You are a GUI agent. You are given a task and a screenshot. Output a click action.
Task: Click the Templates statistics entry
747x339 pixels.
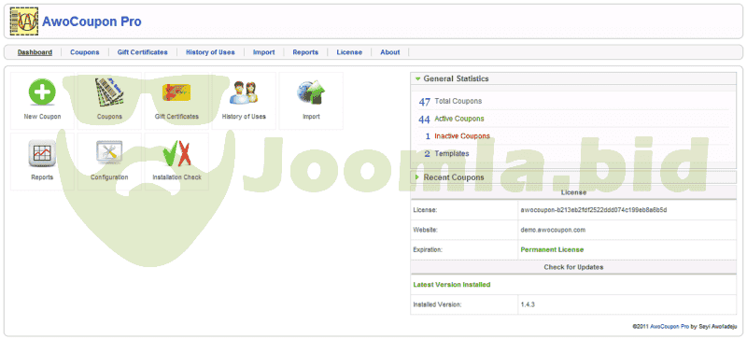point(452,153)
